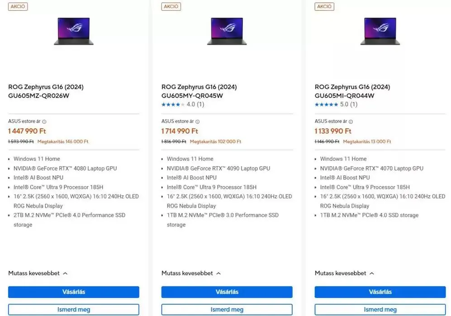
Task: Click info icon beside GU605MY ASUS estore ár
Action: pos(198,121)
